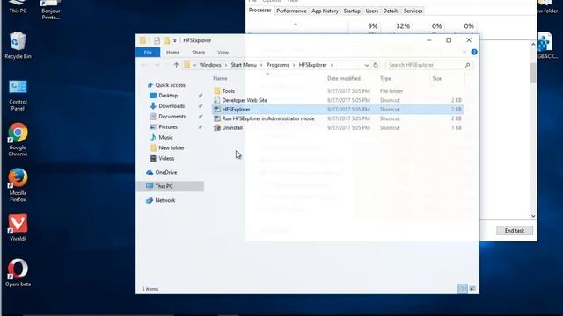Switch to Task Manager Startup tab
The height and width of the screenshot is (316, 563).
pos(352,11)
